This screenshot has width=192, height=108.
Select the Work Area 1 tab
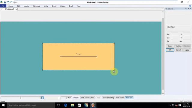click(9, 9)
